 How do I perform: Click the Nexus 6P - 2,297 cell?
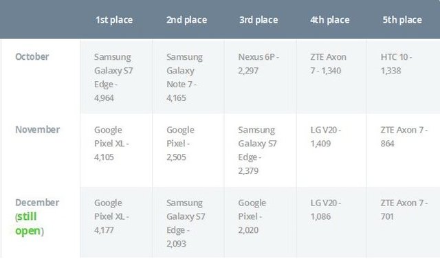[260, 77]
